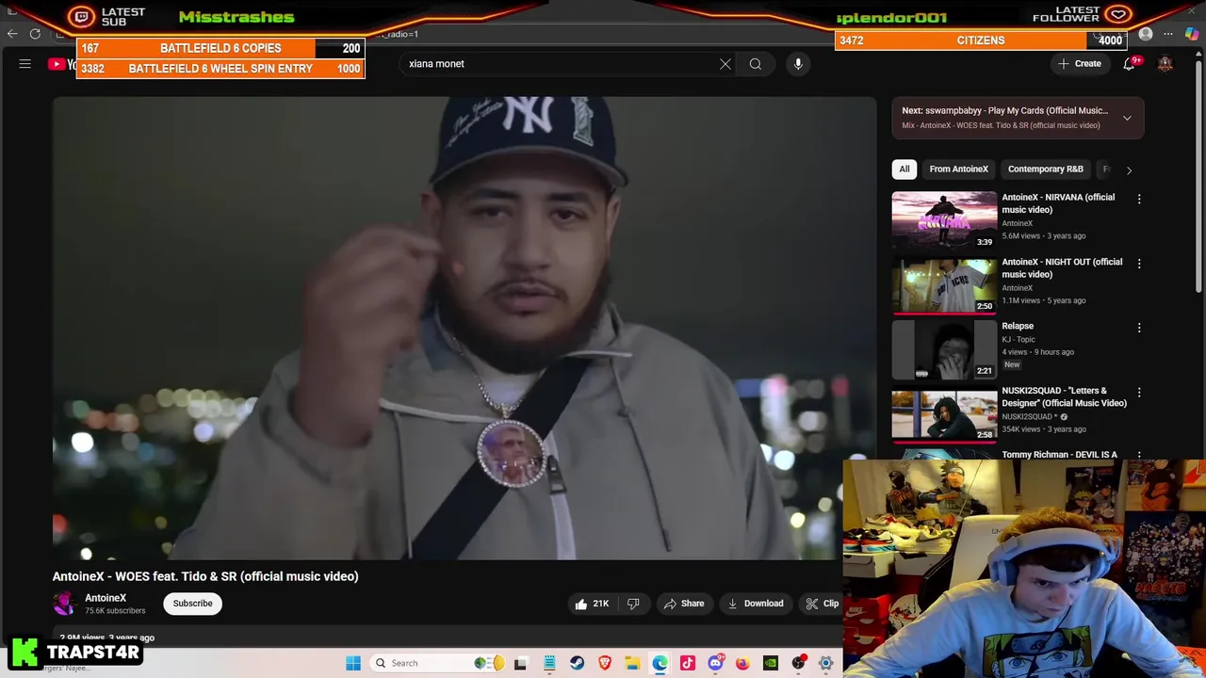Open the NIGHT OUT video thumbnail

coord(944,284)
